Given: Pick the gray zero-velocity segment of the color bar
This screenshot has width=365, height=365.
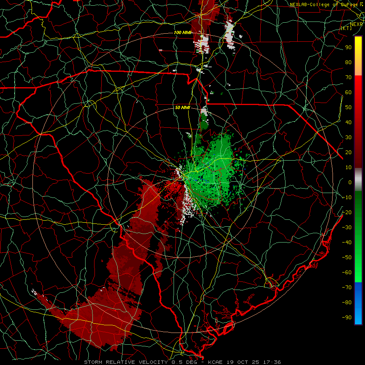Looking at the screenshot, I should coord(358,180).
